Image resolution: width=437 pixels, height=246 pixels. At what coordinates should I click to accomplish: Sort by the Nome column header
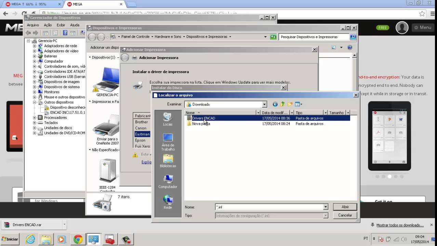click(x=220, y=112)
